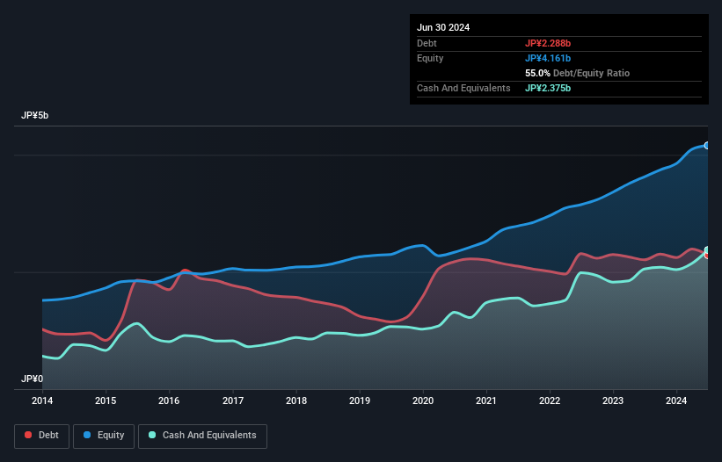The width and height of the screenshot is (722, 462).
Task: Click the 2018 x-axis label
Action: [296, 401]
